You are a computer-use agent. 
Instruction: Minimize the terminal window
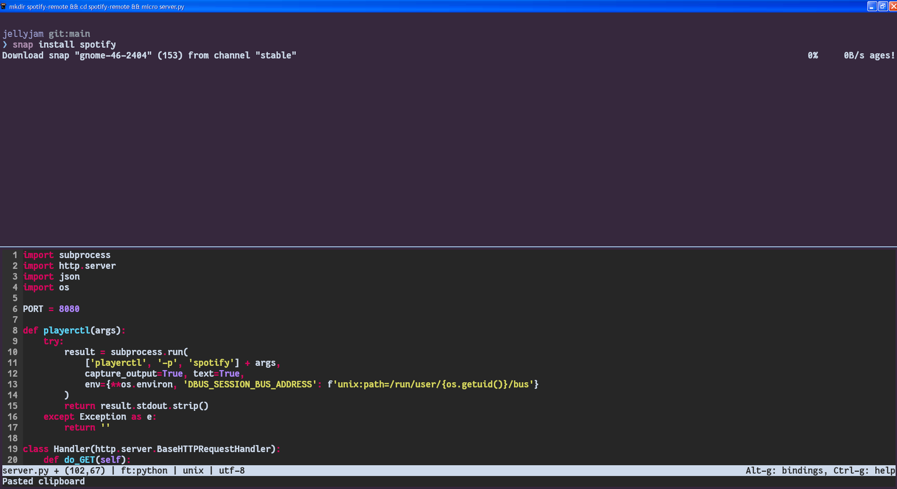872,7
